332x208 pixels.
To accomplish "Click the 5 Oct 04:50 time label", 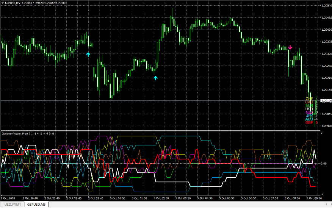I will click(205, 199).
